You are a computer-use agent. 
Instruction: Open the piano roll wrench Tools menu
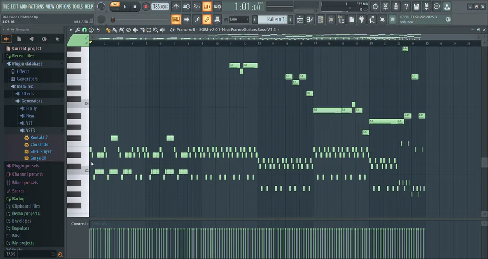pos(78,30)
